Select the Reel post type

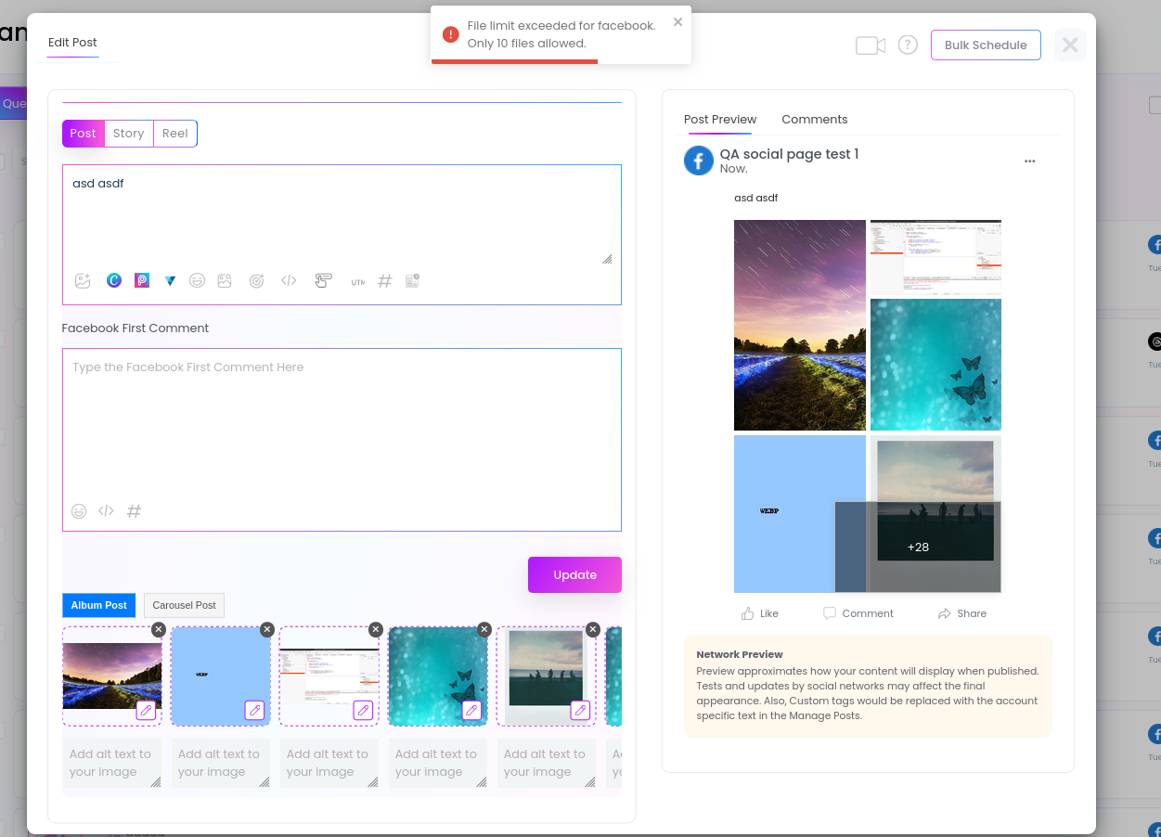(174, 134)
